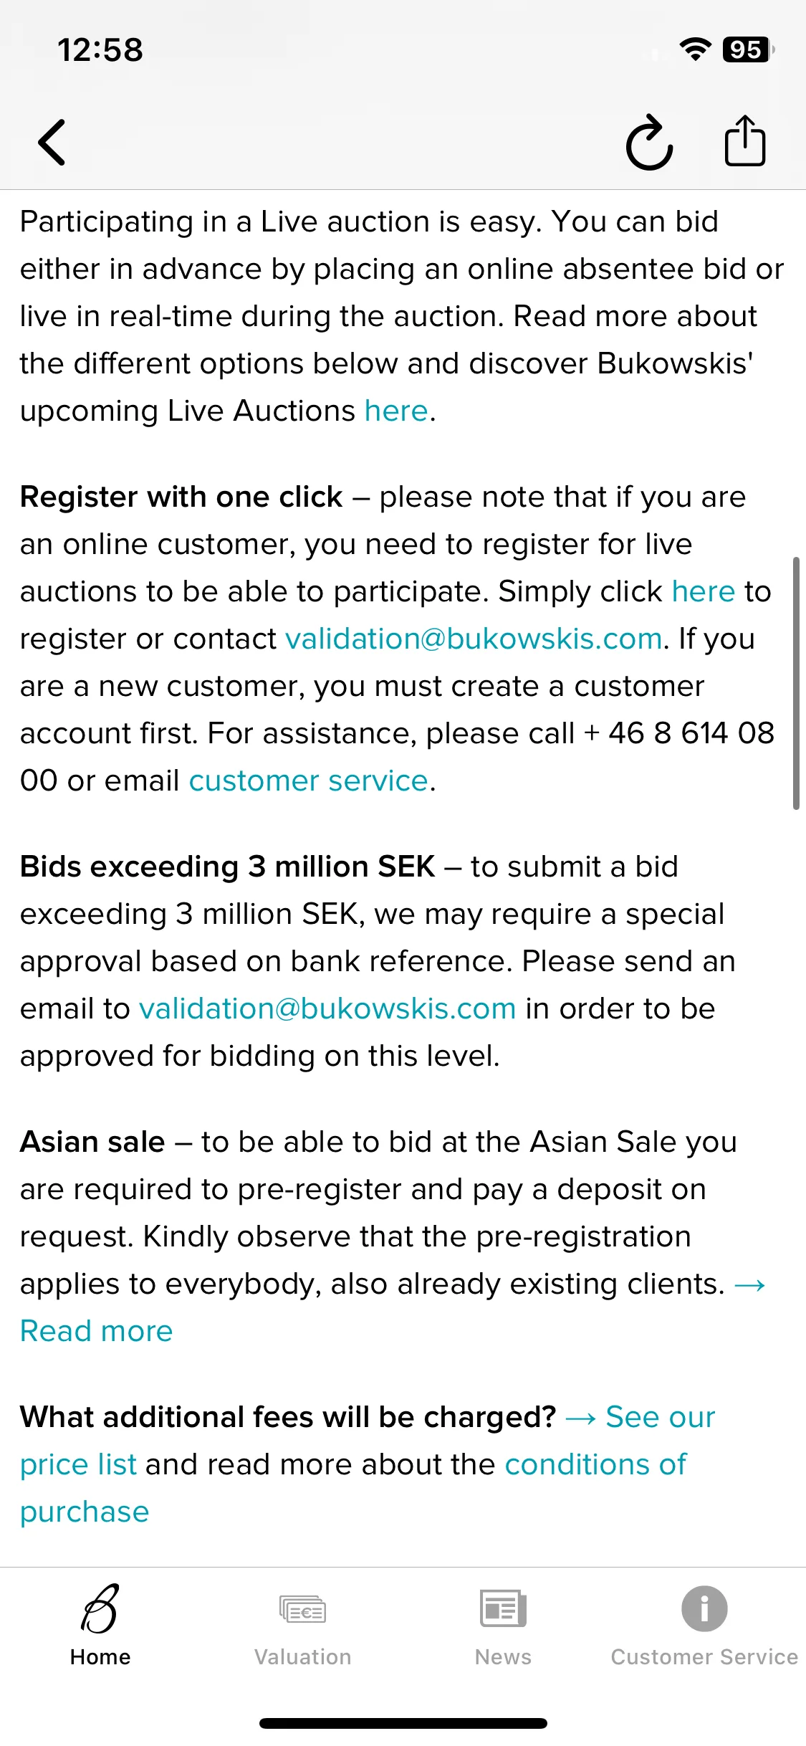Reload the page with refresh icon
The width and height of the screenshot is (806, 1746).
(649, 142)
